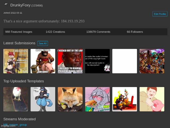Click the 138679 Comments stat

(x=98, y=32)
